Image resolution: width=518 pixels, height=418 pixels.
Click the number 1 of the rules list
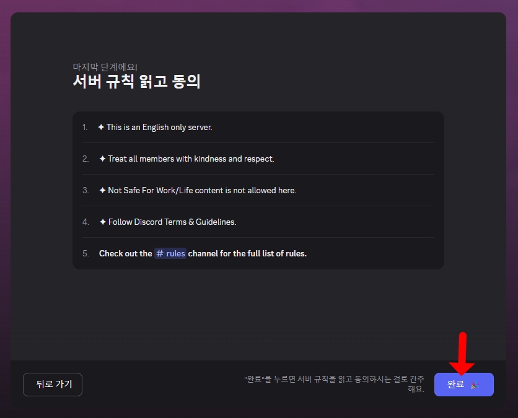point(85,127)
